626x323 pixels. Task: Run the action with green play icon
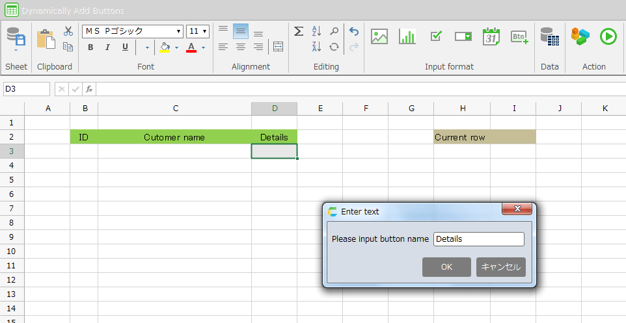608,37
